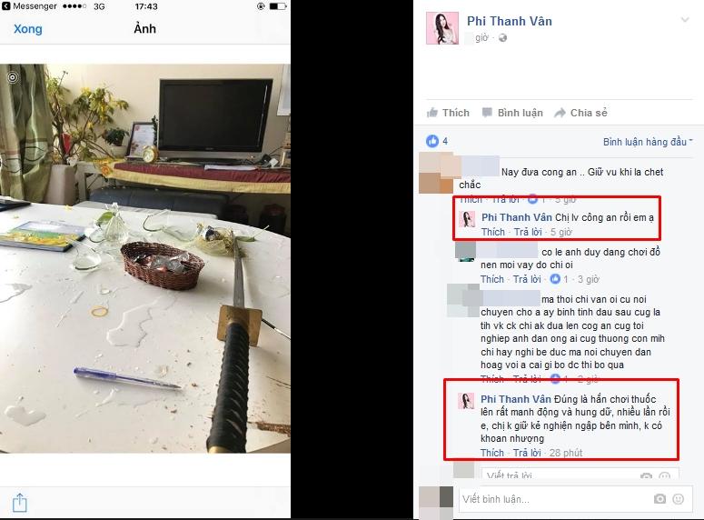Image resolution: width=704 pixels, height=520 pixels.
Task: Click Thích under the 'co le anh duy' comment
Action: pyautogui.click(x=492, y=279)
